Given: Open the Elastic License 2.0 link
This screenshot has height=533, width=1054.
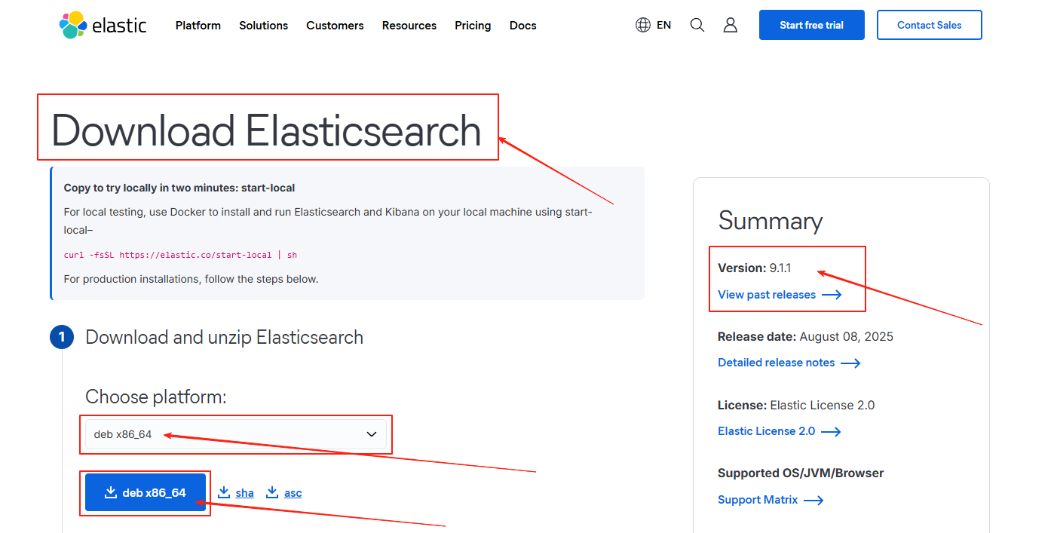Looking at the screenshot, I should click(x=780, y=431).
